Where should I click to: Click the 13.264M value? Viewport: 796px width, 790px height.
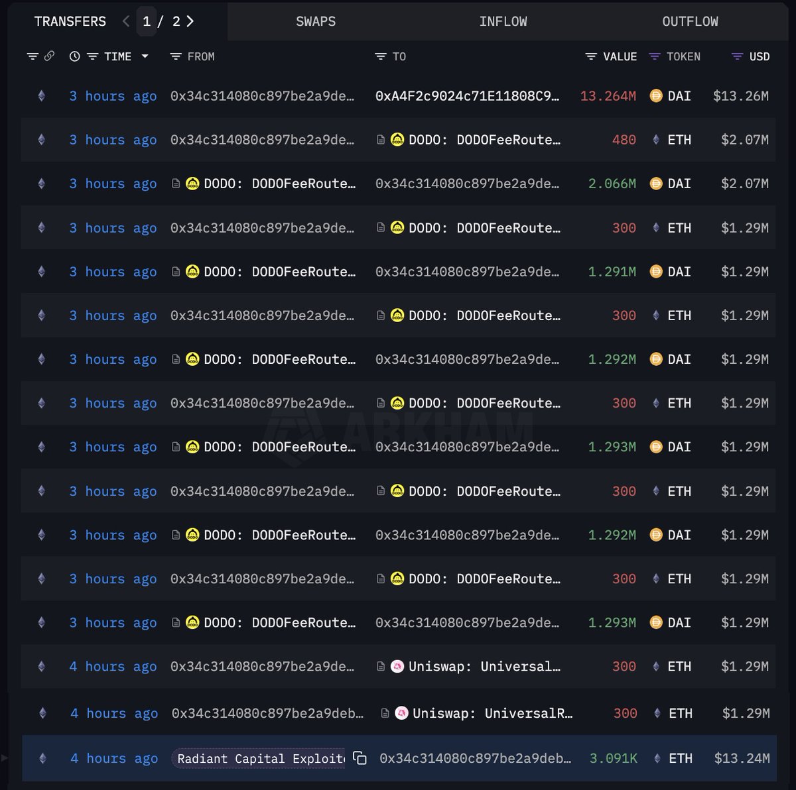point(608,96)
